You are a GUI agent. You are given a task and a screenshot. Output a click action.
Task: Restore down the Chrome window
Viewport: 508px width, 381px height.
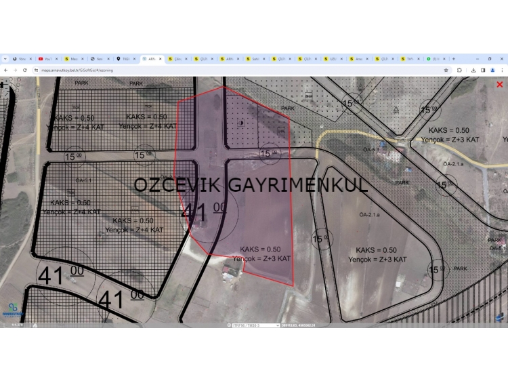490,59
